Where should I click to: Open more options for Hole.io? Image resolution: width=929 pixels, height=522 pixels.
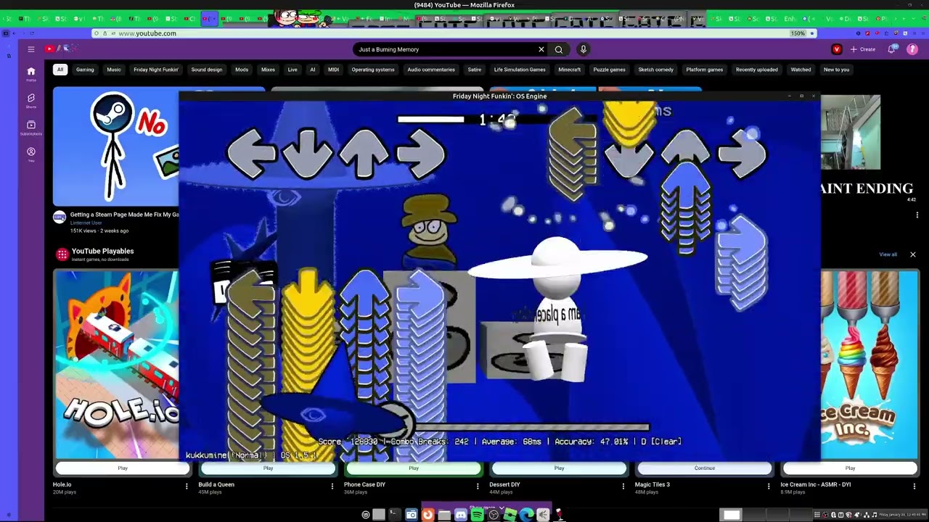187,486
